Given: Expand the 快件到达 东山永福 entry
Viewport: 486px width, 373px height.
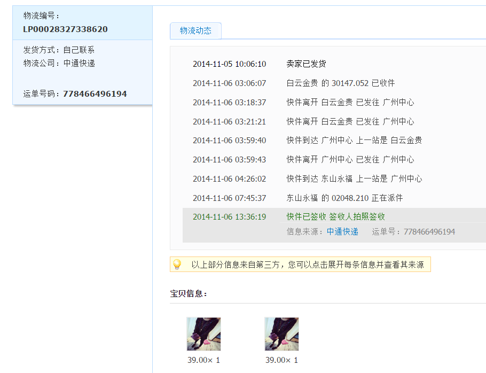Looking at the screenshot, I should point(354,179).
